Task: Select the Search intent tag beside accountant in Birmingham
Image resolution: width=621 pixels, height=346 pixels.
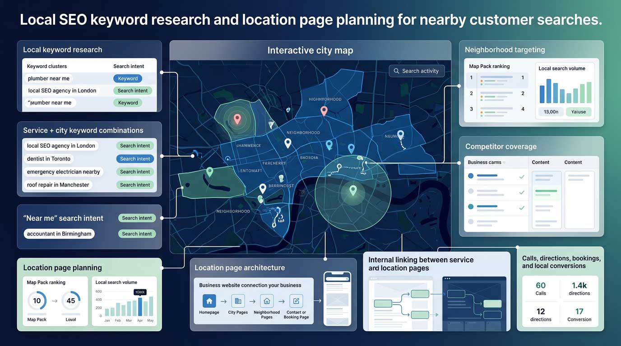Action: [x=137, y=234]
